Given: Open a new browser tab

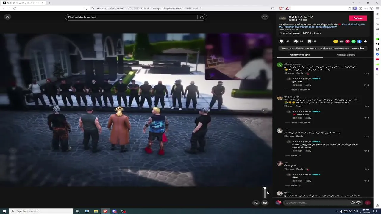Looking at the screenshot, I should [49, 3].
